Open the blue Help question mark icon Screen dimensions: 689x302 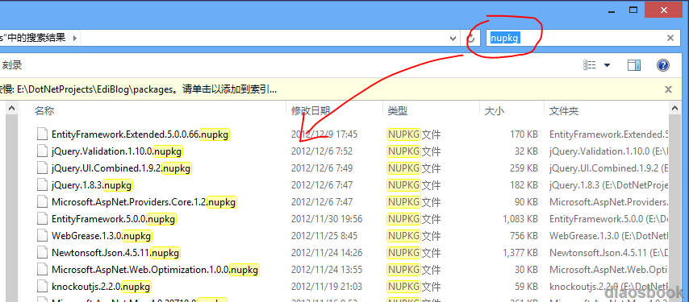663,65
